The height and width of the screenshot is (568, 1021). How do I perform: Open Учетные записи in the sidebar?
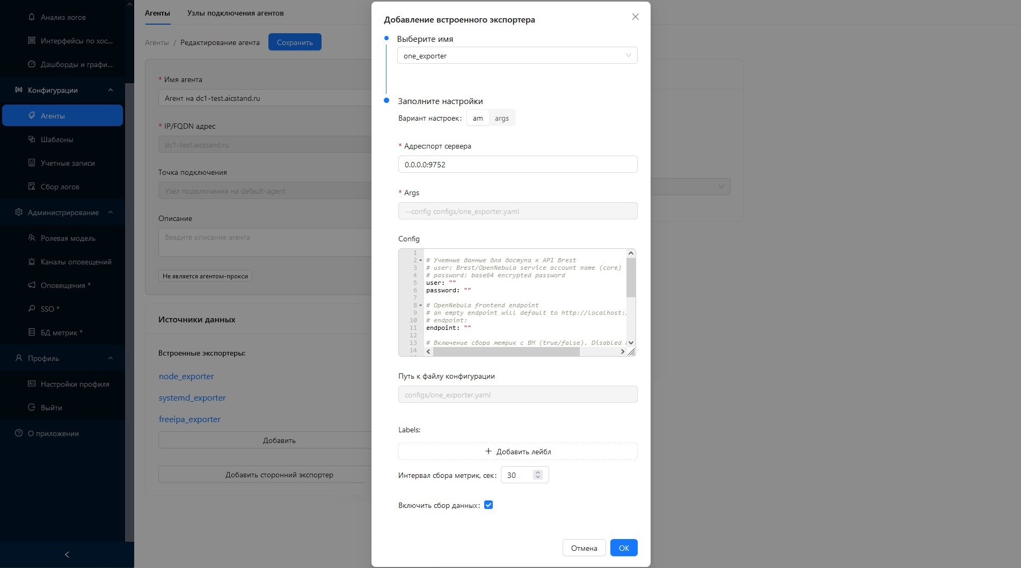click(68, 163)
